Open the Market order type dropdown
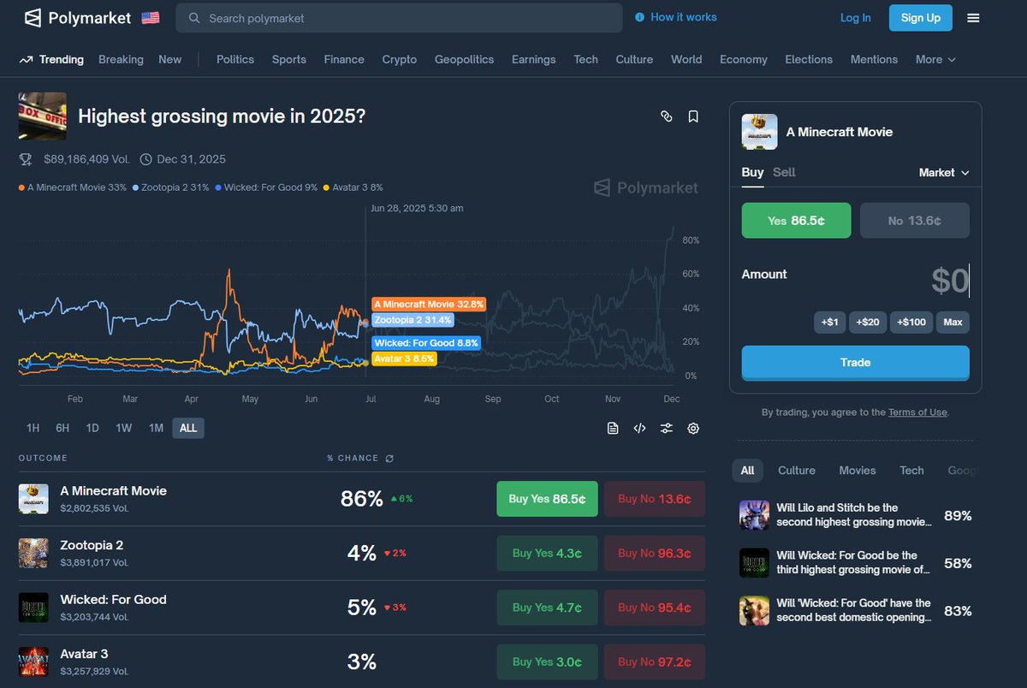 pos(944,173)
